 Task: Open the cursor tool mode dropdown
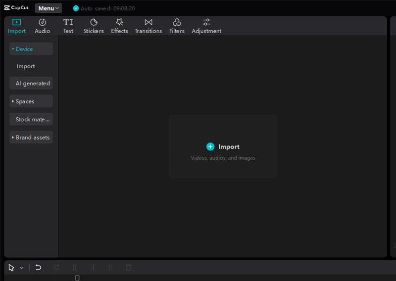[x=21, y=268]
